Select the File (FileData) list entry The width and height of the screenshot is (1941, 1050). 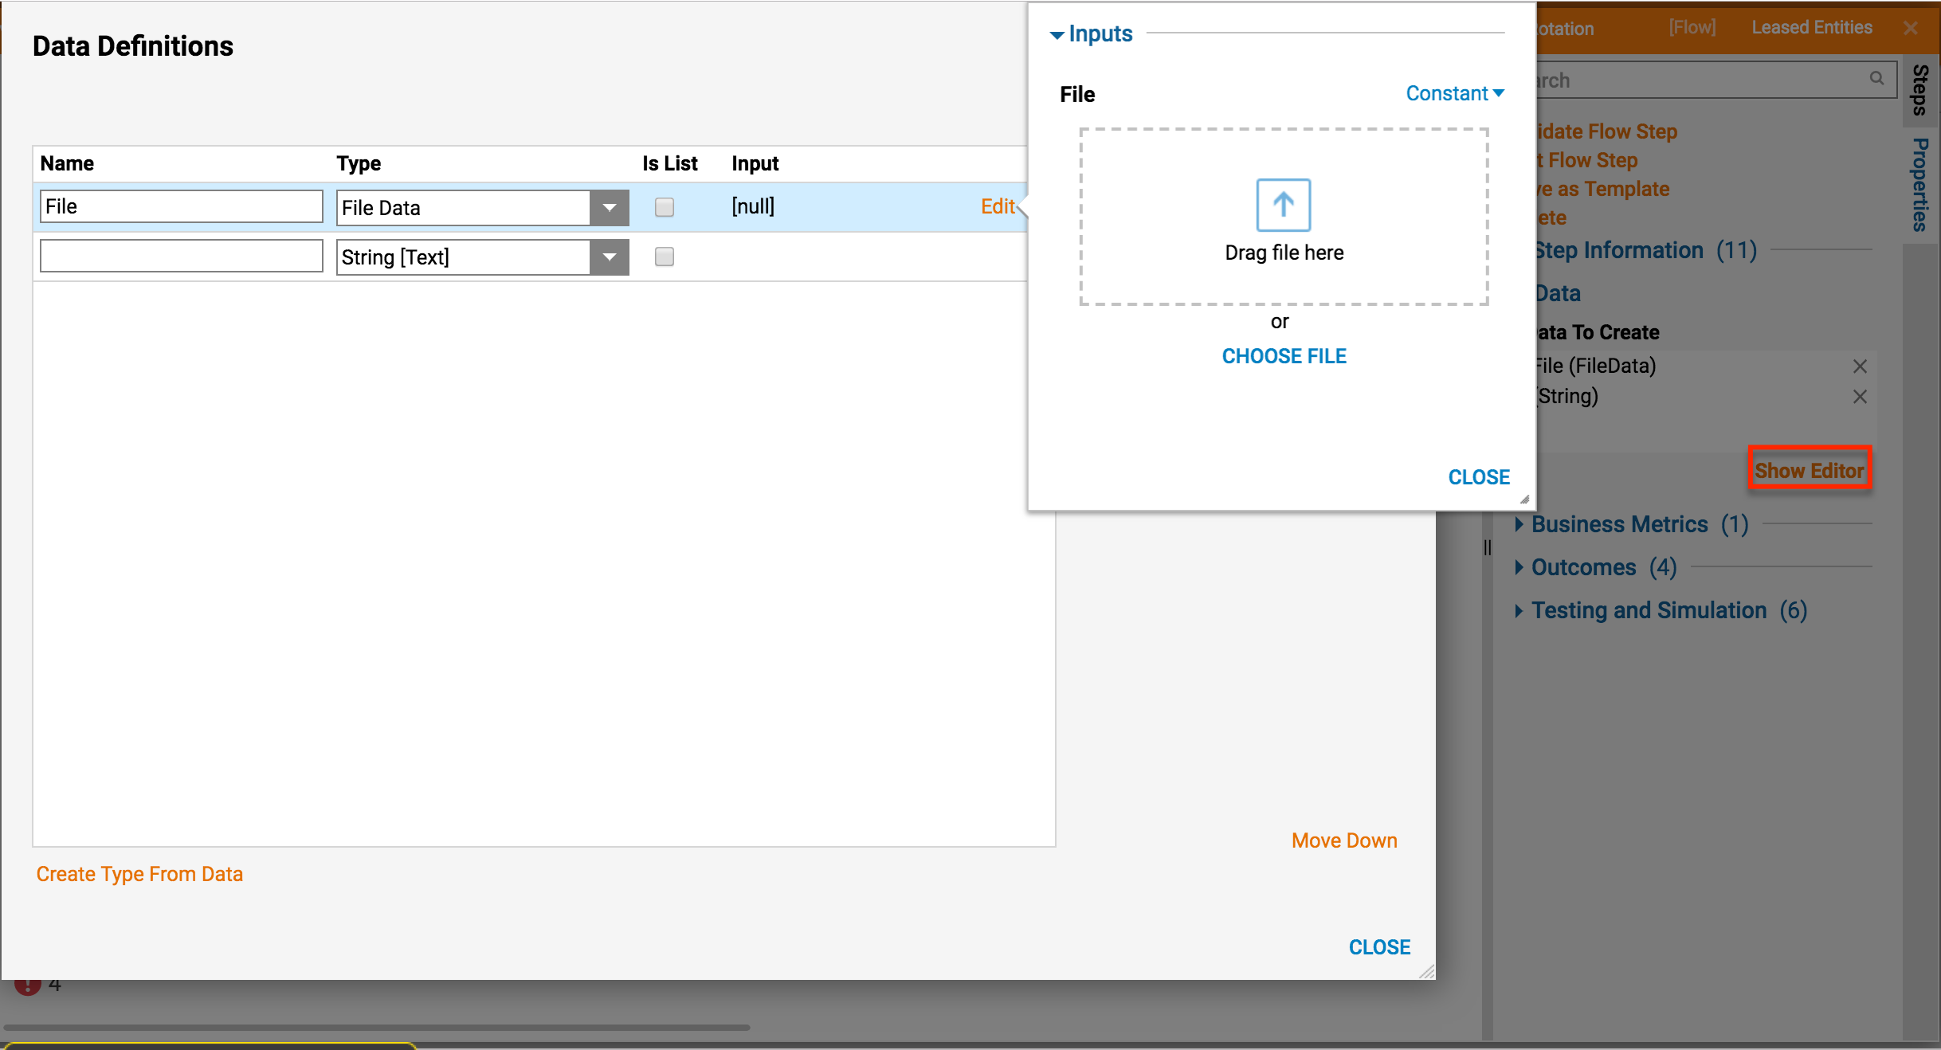coord(1595,366)
